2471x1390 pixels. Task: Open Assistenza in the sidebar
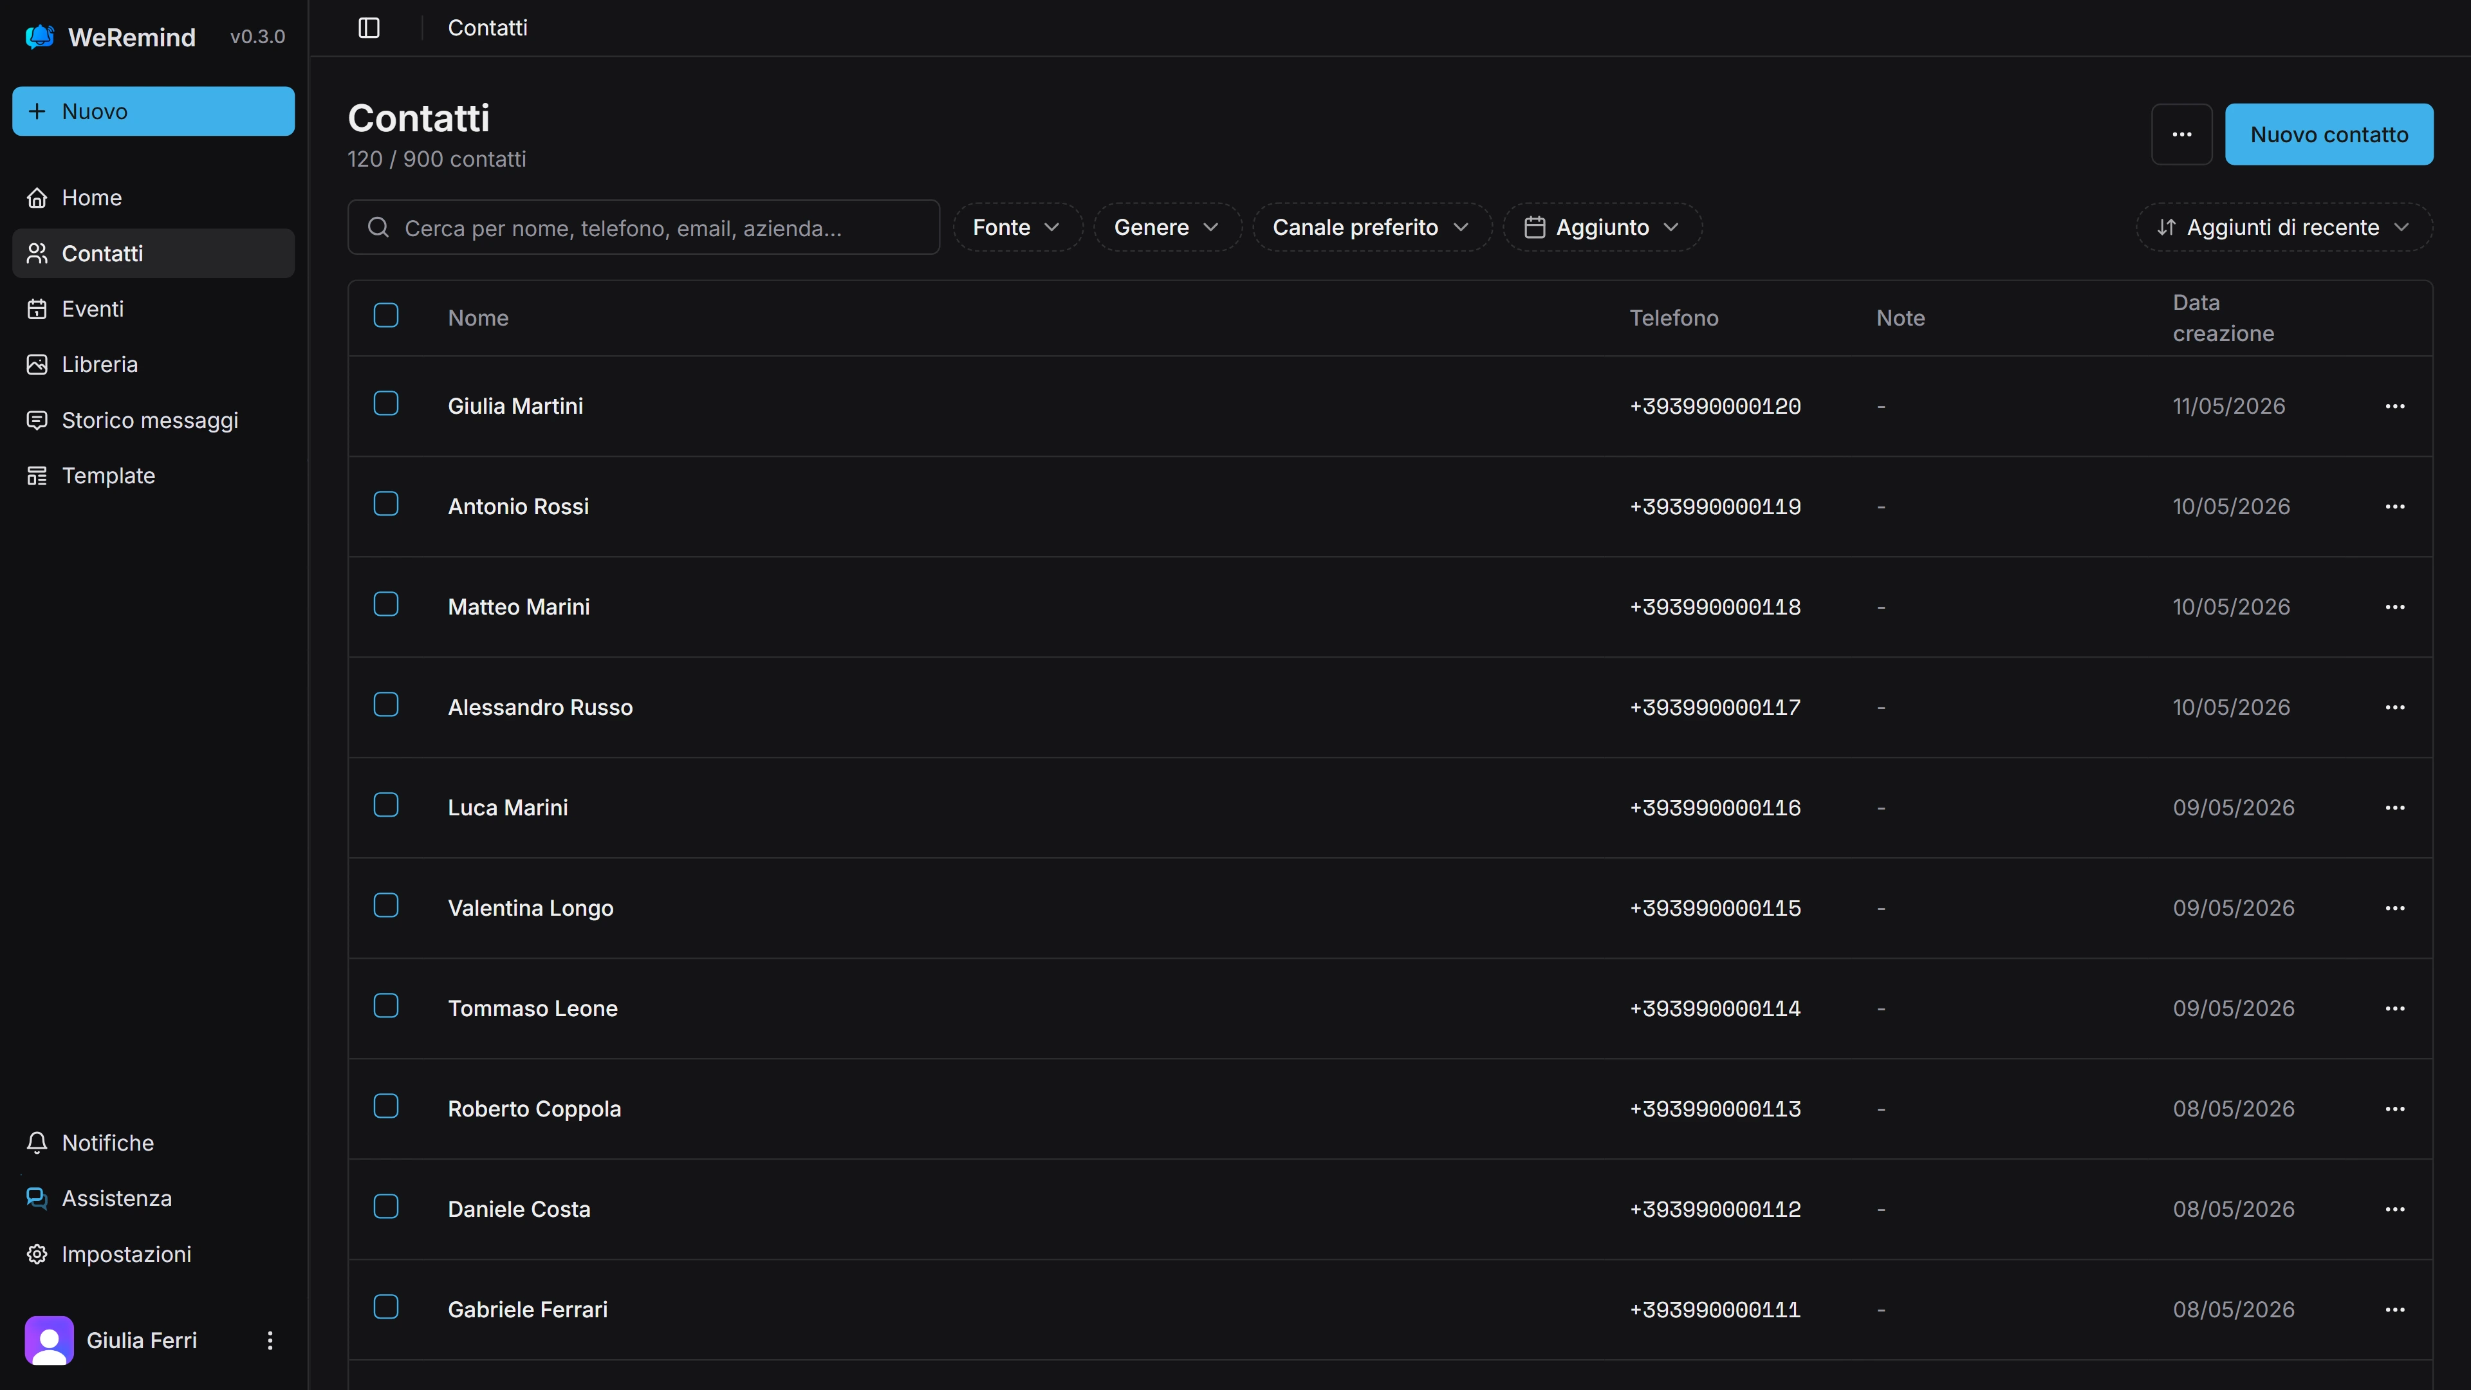[x=154, y=1198]
